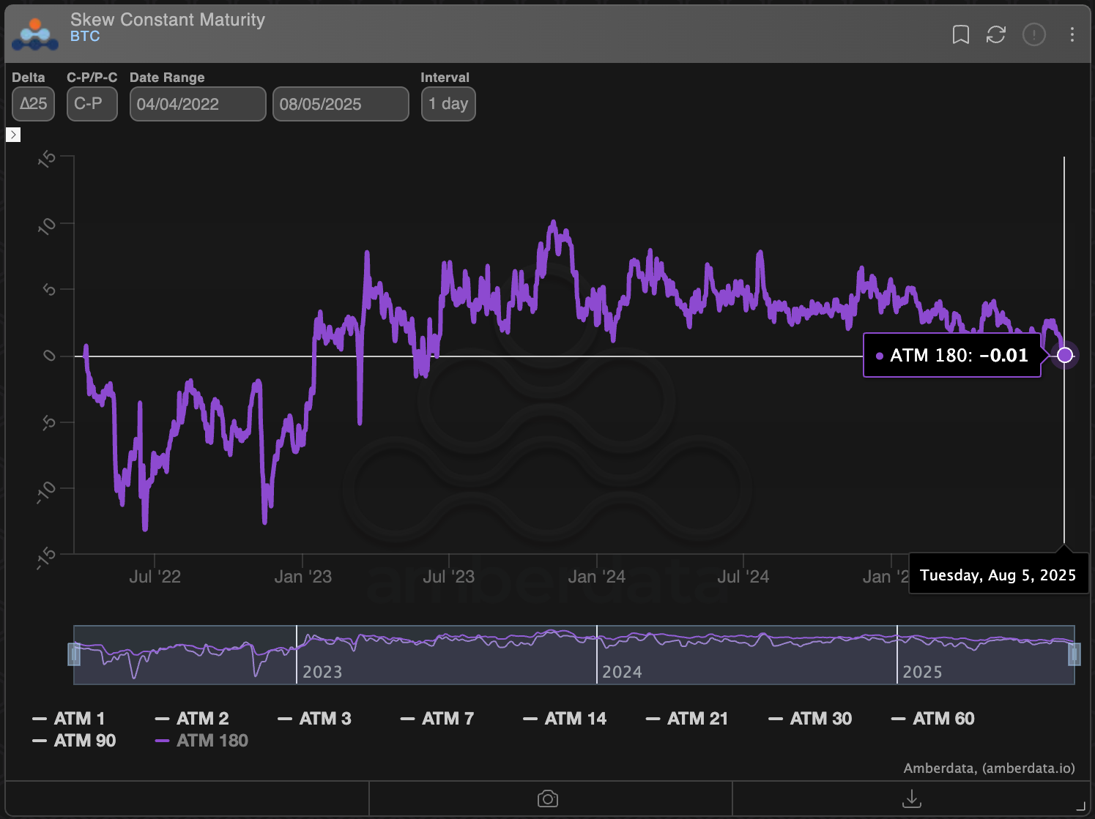This screenshot has height=819, width=1095.
Task: Expand the left sidebar arrow
Action: 13,135
